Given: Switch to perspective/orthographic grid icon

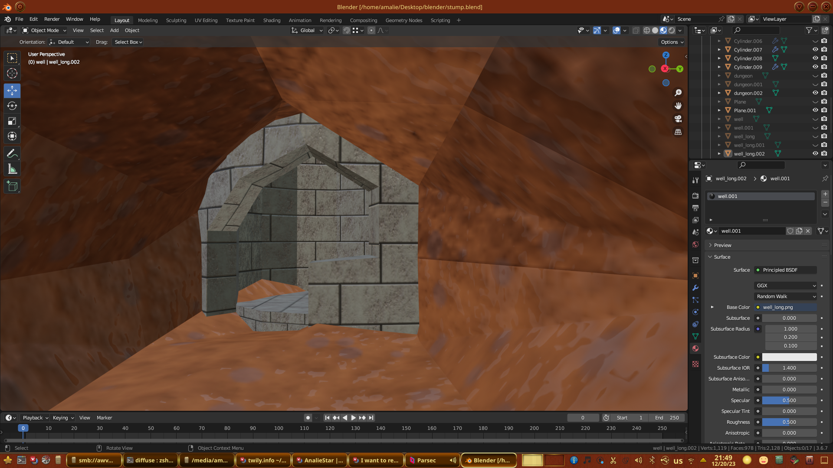Looking at the screenshot, I should [678, 132].
